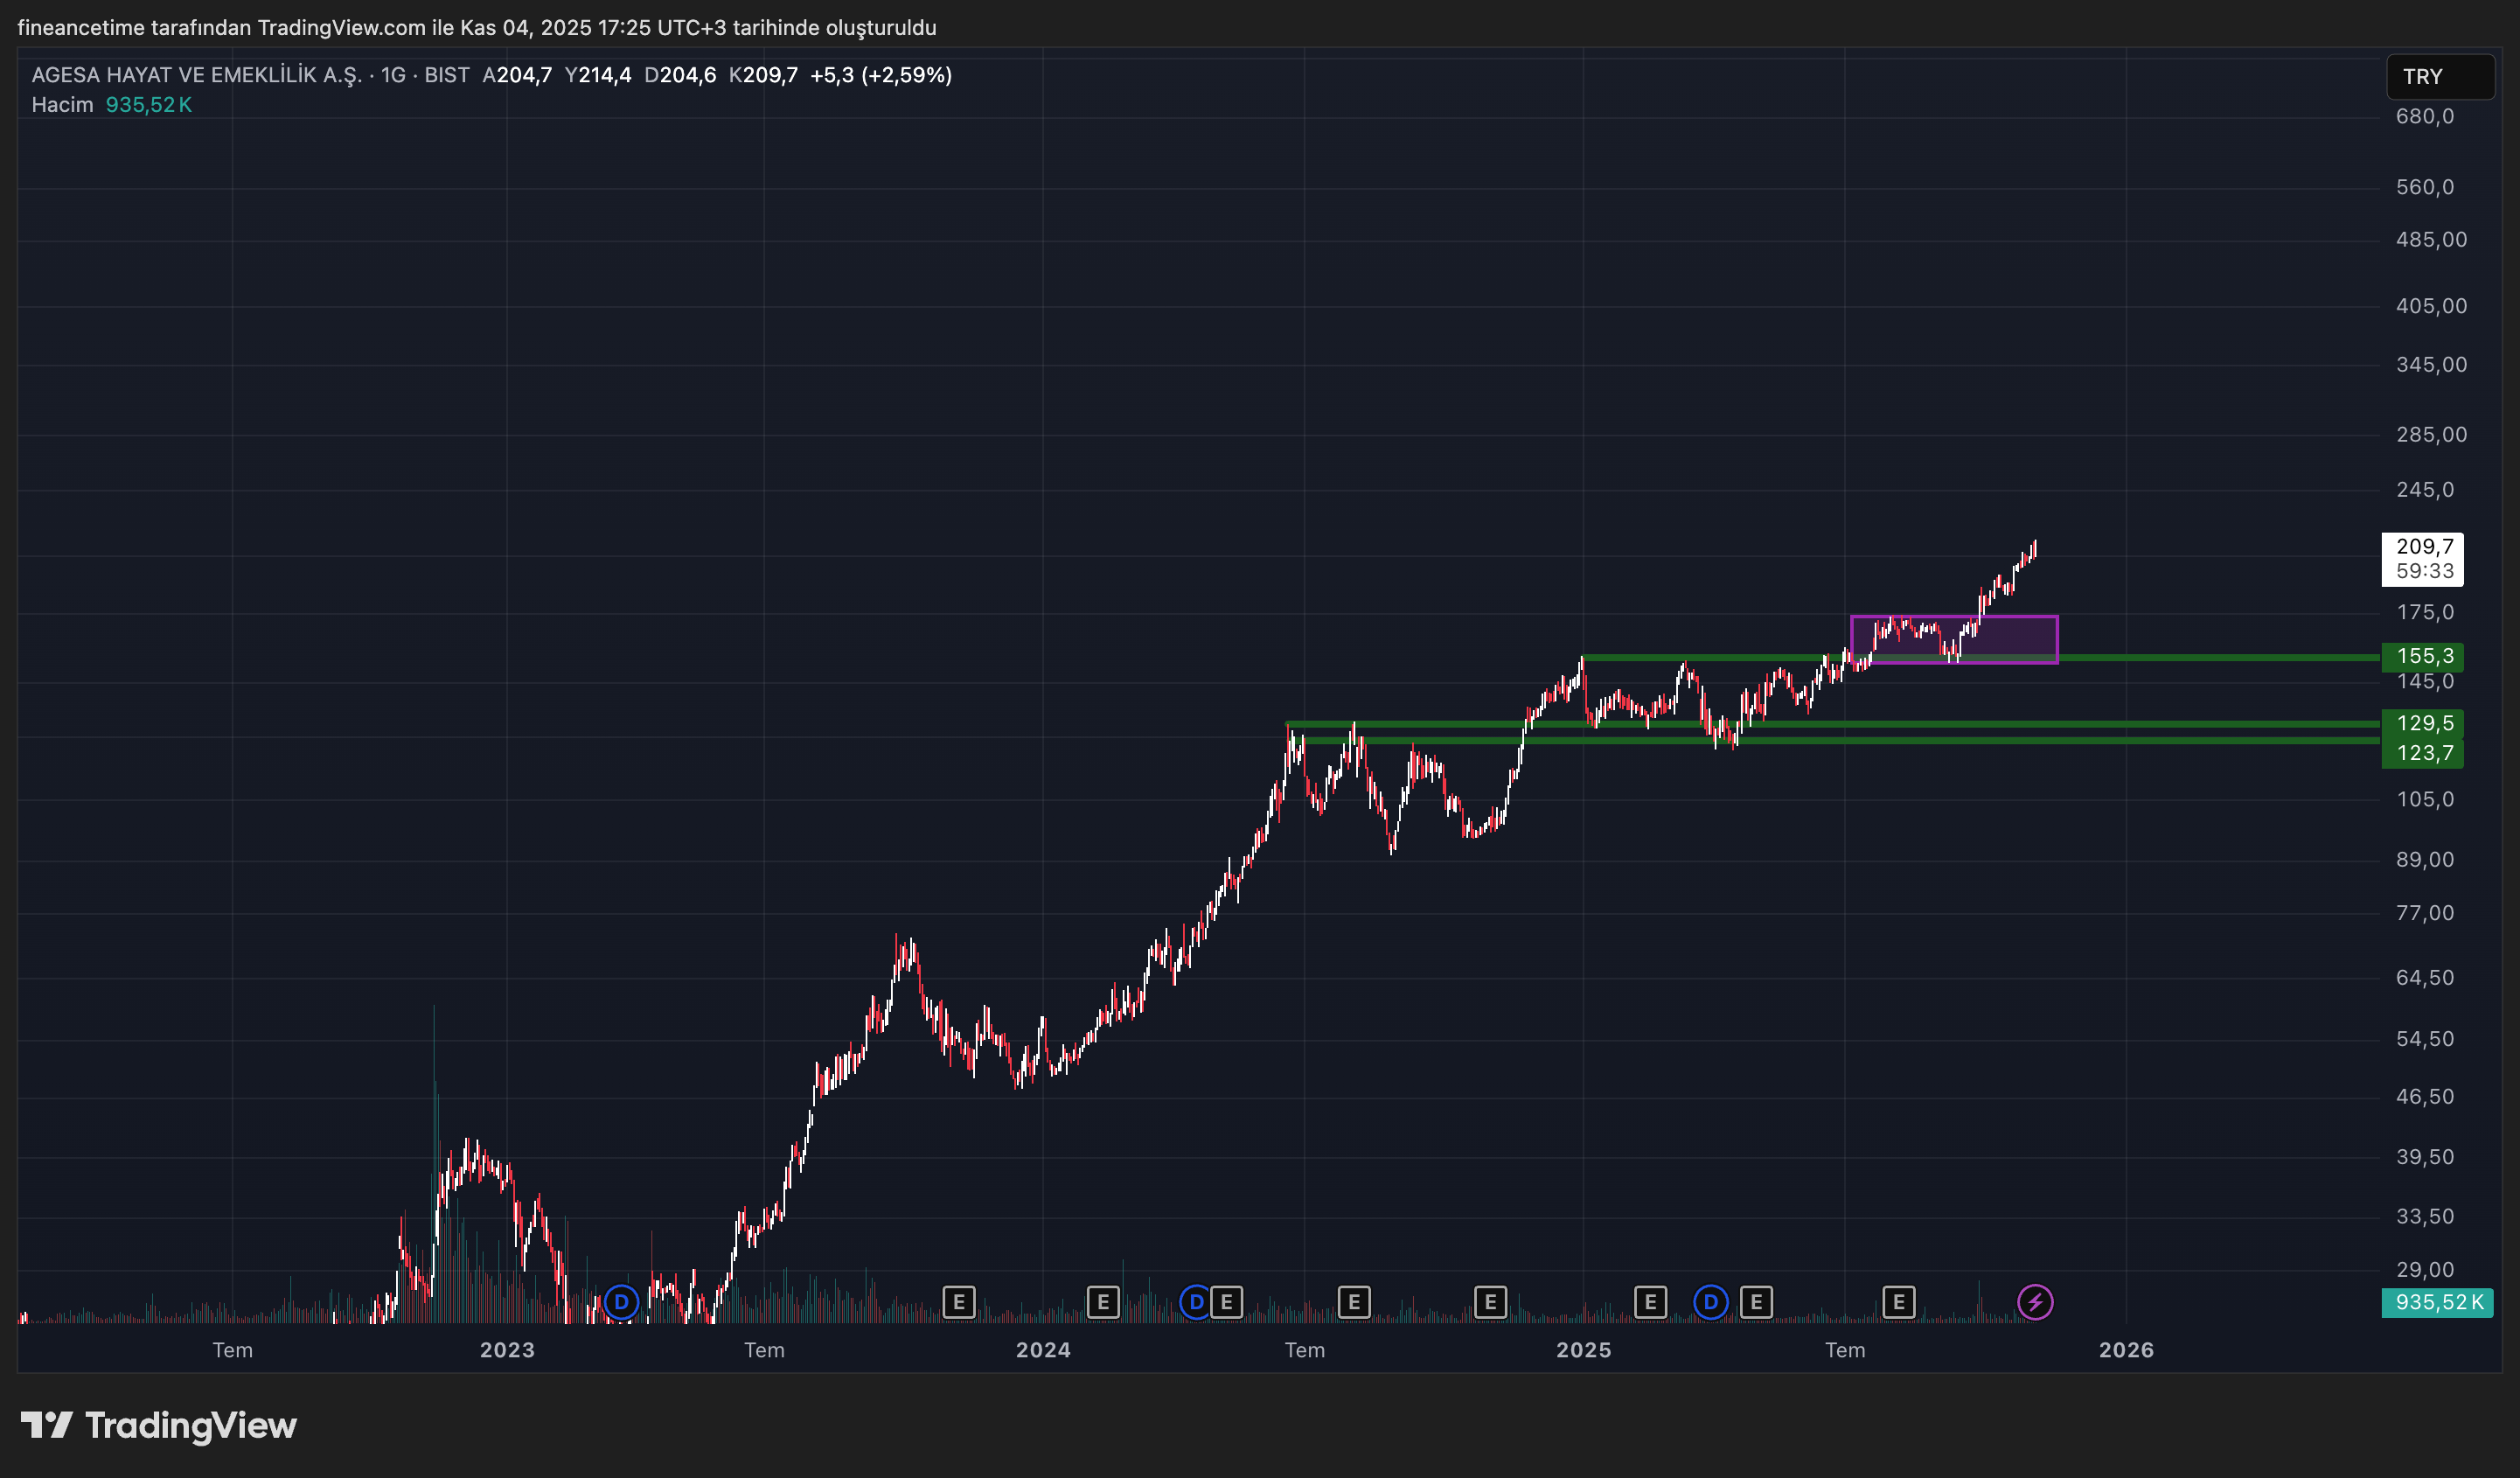This screenshot has height=1478, width=2520.
Task: Click the Hacim volume indicator legend
Action: coord(62,105)
